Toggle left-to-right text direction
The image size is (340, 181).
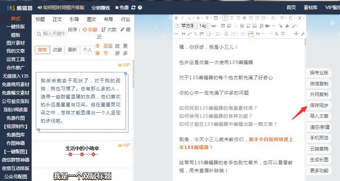coord(251,34)
